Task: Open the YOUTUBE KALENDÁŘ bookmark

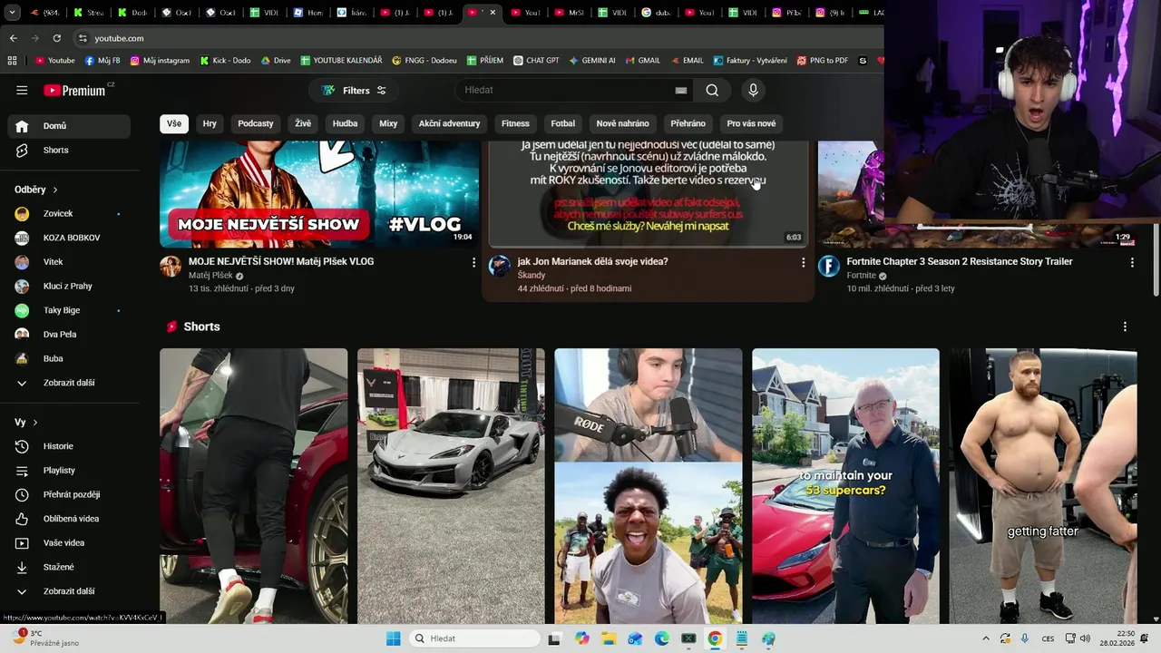Action: 342,61
